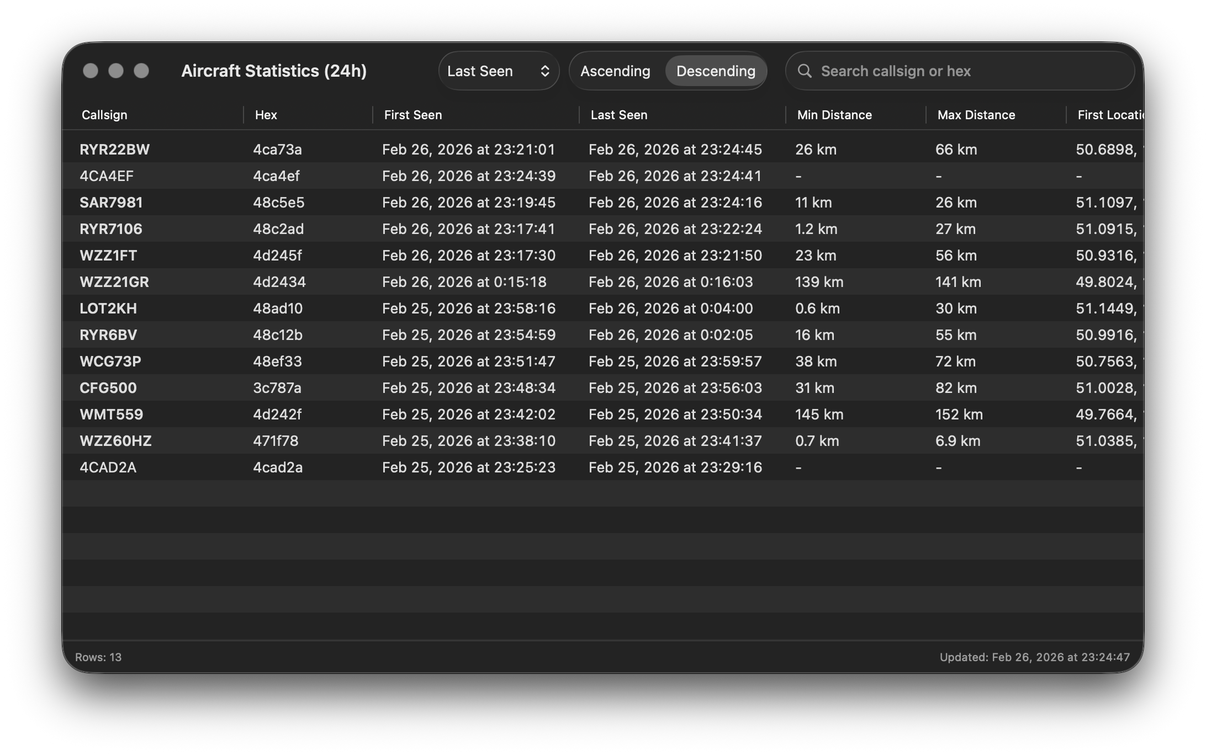Click the hex 4cad2a in the last row
This screenshot has width=1206, height=755.
(x=278, y=467)
